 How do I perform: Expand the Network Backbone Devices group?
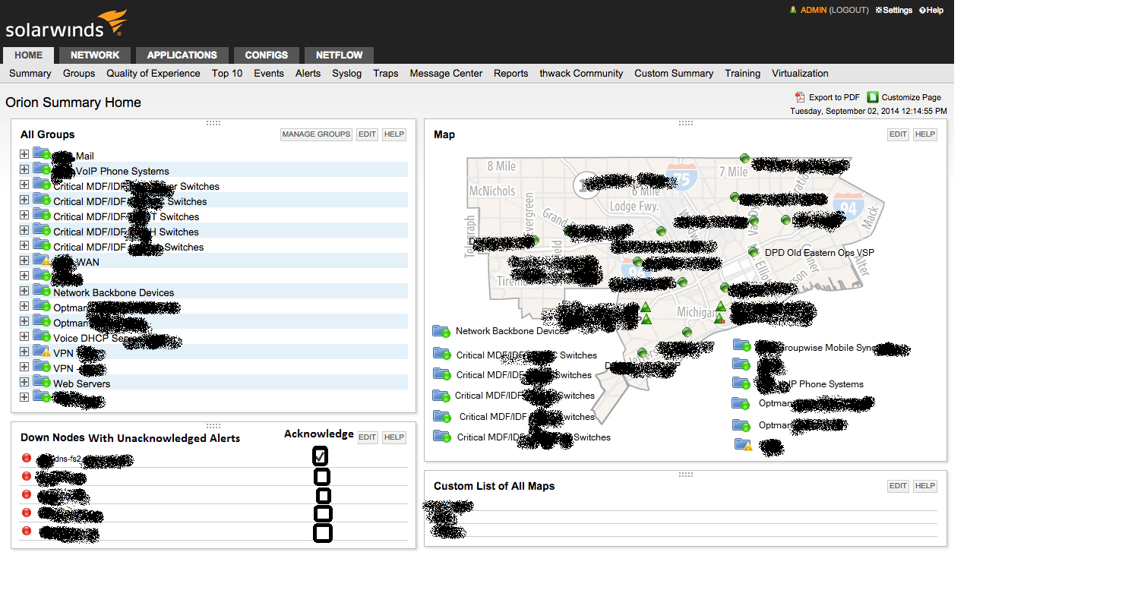pyautogui.click(x=24, y=292)
